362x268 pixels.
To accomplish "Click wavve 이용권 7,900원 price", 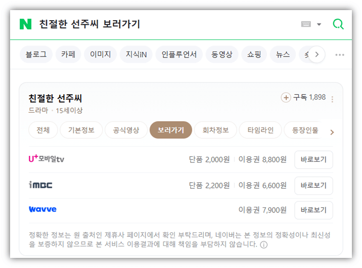I will click(x=262, y=210).
